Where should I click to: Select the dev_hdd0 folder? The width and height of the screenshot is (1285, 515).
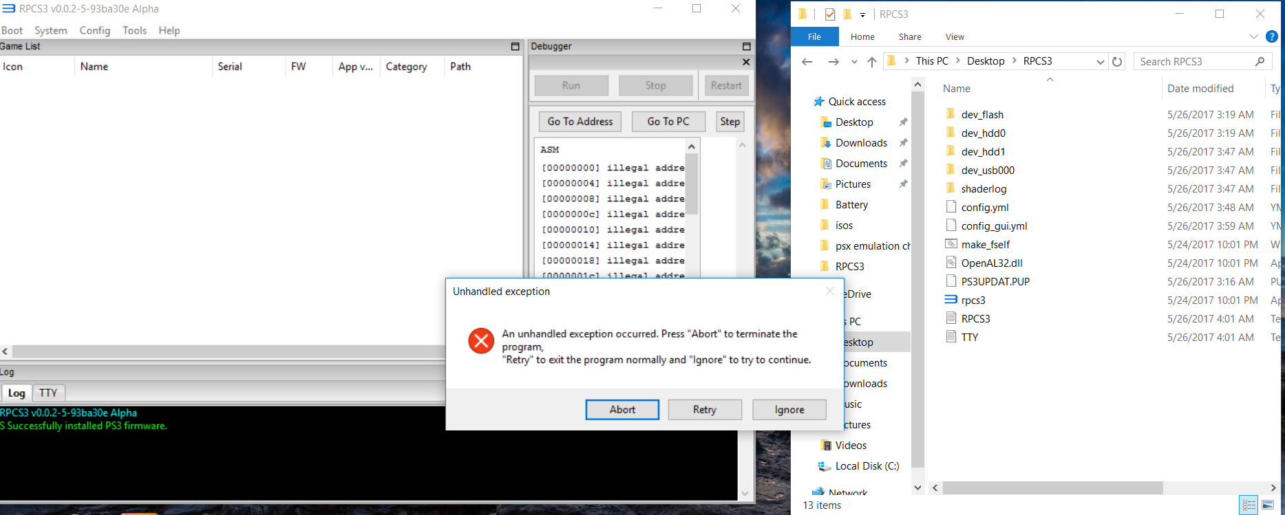[983, 133]
